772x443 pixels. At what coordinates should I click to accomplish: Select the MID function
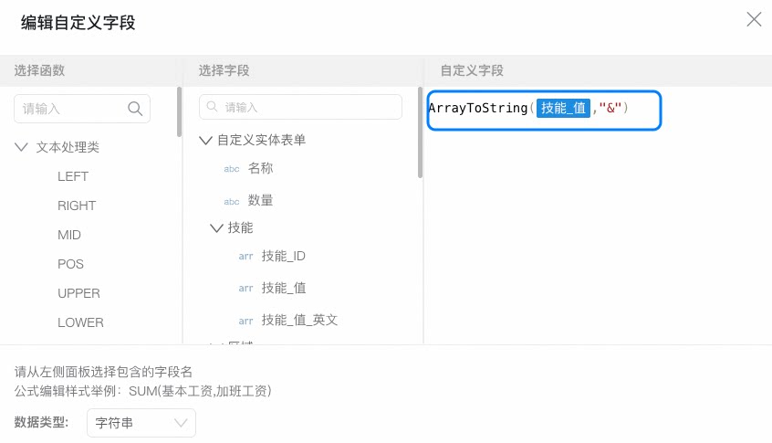coord(69,235)
